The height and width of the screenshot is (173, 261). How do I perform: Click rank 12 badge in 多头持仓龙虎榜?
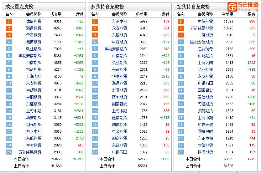[x=95, y=97]
